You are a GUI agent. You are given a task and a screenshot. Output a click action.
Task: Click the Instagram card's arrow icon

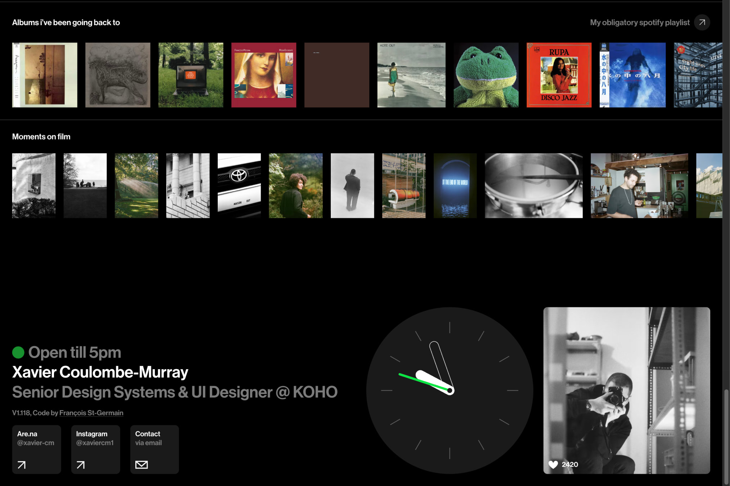click(81, 465)
